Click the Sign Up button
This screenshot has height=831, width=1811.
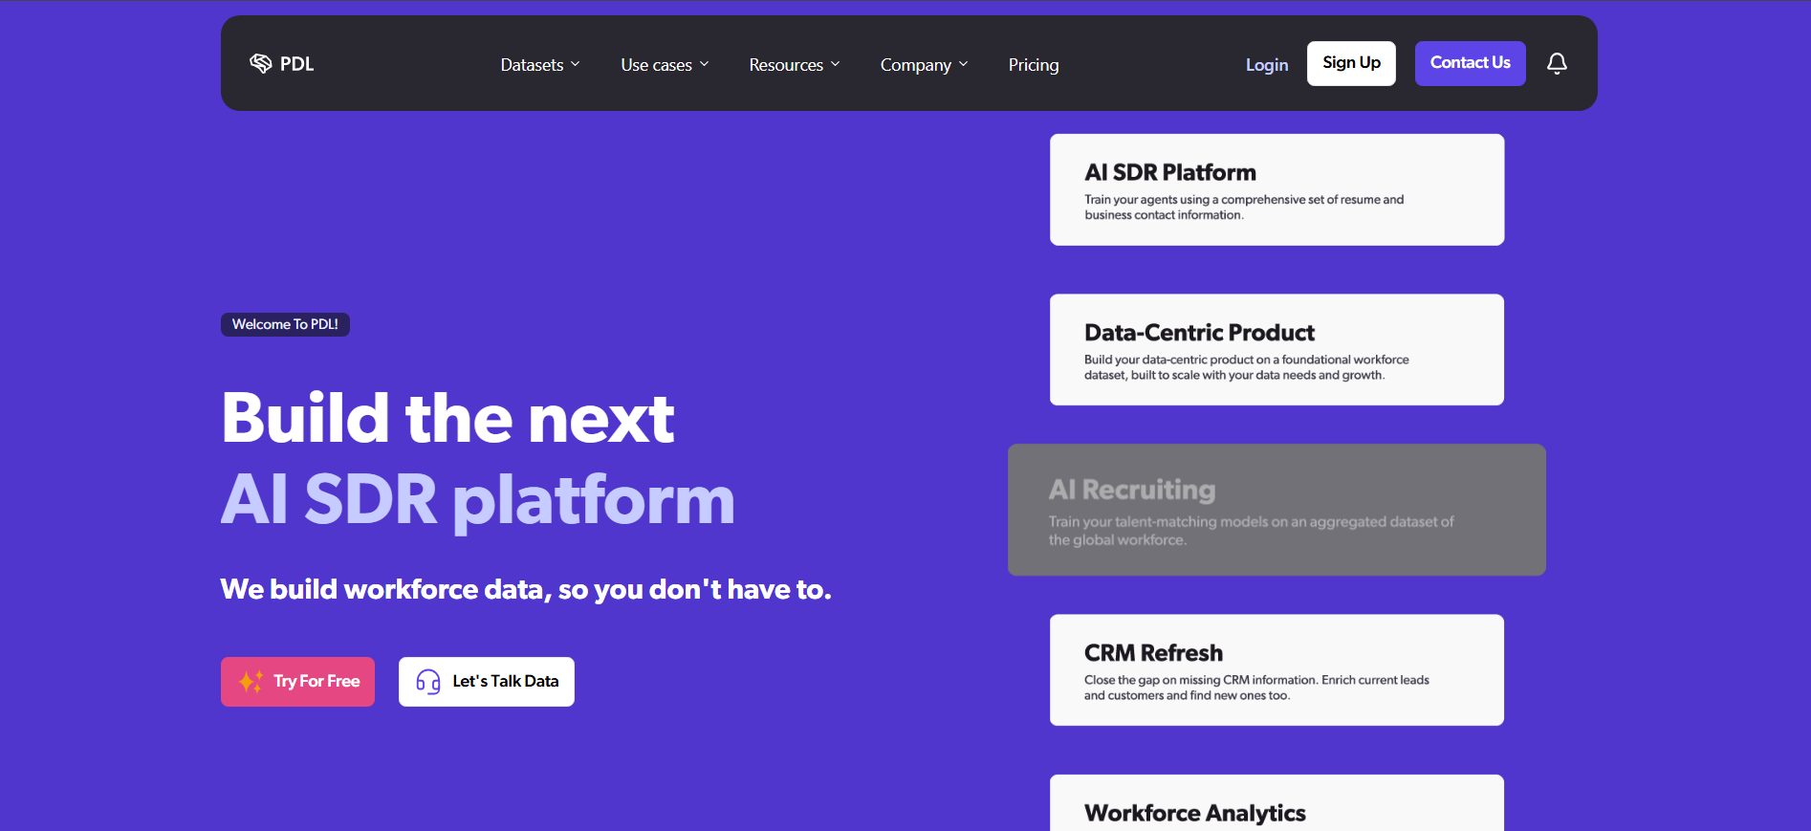click(x=1351, y=63)
